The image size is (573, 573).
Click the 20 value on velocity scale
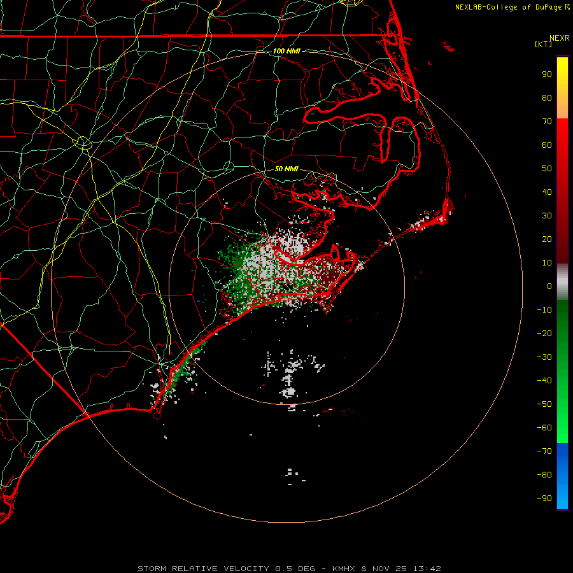(x=547, y=239)
